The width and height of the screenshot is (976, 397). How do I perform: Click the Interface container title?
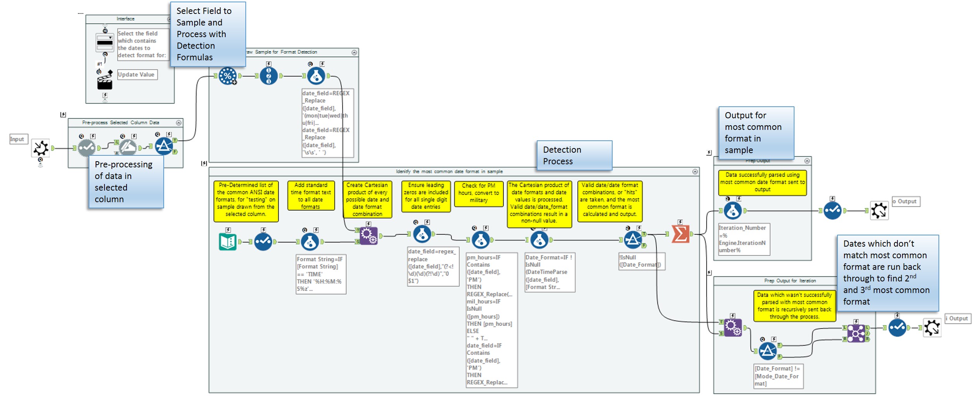click(126, 19)
